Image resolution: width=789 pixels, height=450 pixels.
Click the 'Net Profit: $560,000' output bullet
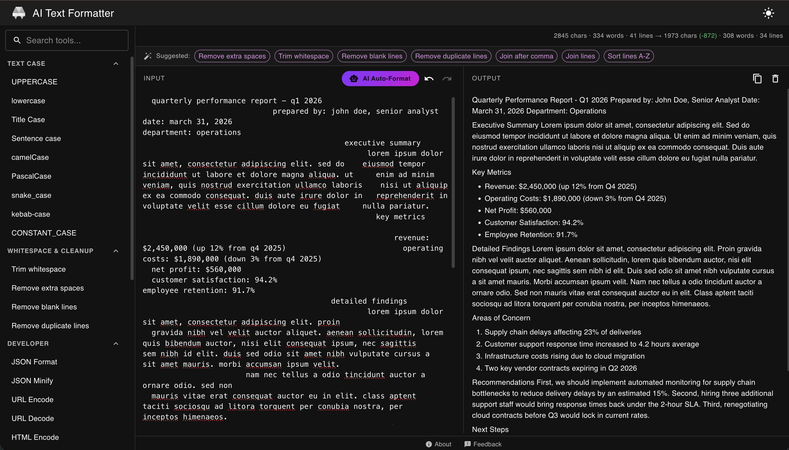[518, 211]
